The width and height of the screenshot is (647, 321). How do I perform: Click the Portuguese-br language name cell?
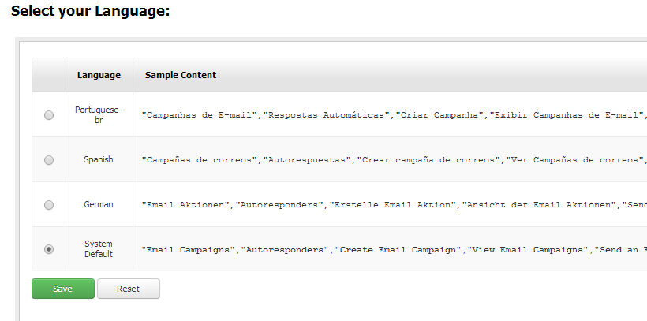click(99, 114)
